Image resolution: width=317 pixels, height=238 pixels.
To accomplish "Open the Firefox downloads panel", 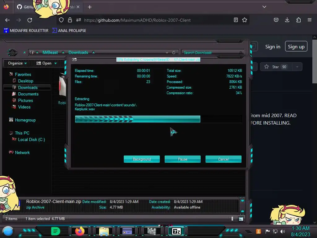I will point(287,20).
